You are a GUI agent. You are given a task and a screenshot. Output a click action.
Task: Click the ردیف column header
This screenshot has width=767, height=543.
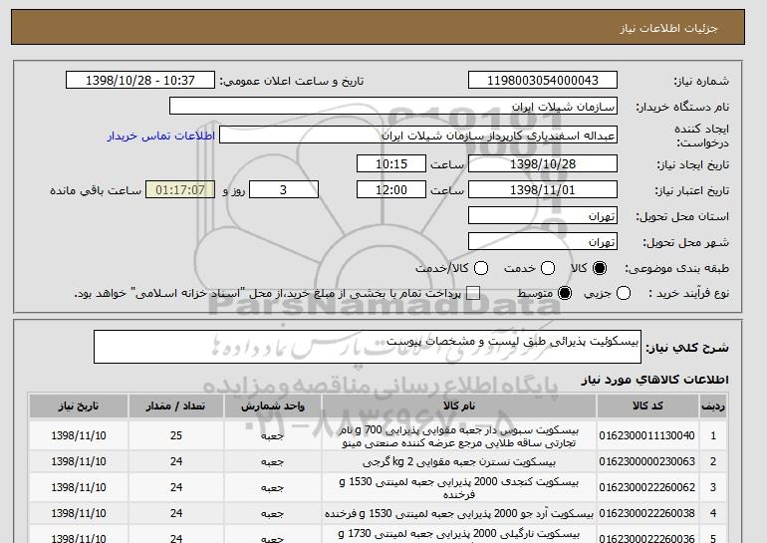(x=713, y=407)
